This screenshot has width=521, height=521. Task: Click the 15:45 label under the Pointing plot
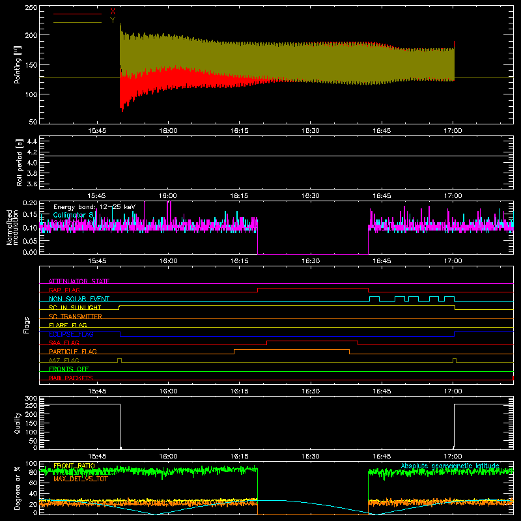point(97,131)
